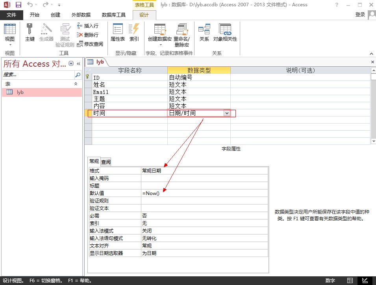The height and width of the screenshot is (285, 376).
Task: Click Modify Lookups (修改查阅) button
Action: coord(90,44)
